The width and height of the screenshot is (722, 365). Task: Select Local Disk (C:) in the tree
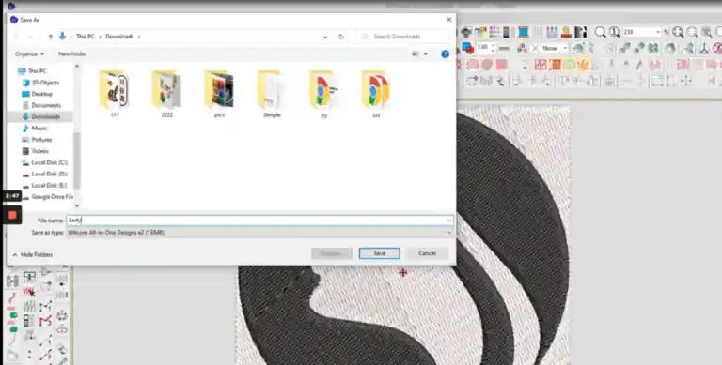click(49, 162)
